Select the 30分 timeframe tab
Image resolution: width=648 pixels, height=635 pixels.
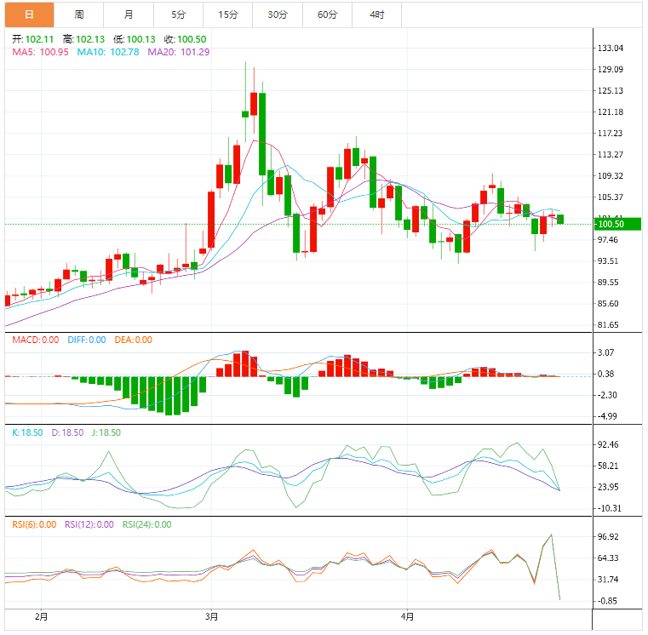(278, 14)
